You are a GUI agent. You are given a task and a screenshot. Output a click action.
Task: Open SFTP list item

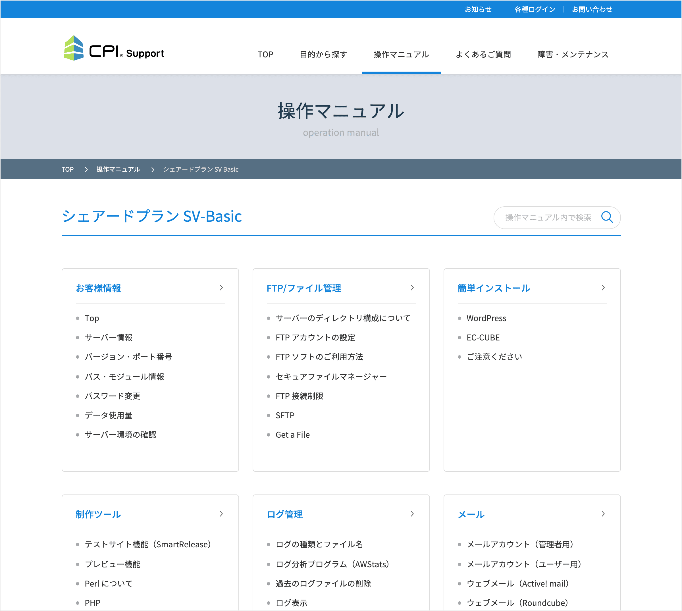tap(285, 415)
